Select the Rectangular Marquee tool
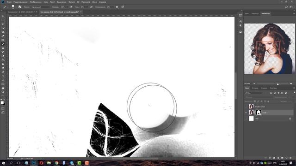The width and height of the screenshot is (296, 166). click(3, 20)
